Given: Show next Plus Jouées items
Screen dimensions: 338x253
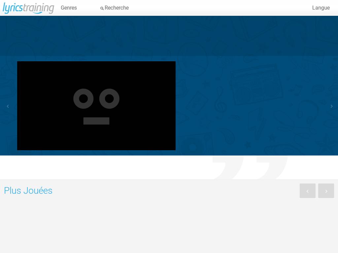Looking at the screenshot, I should (326, 191).
